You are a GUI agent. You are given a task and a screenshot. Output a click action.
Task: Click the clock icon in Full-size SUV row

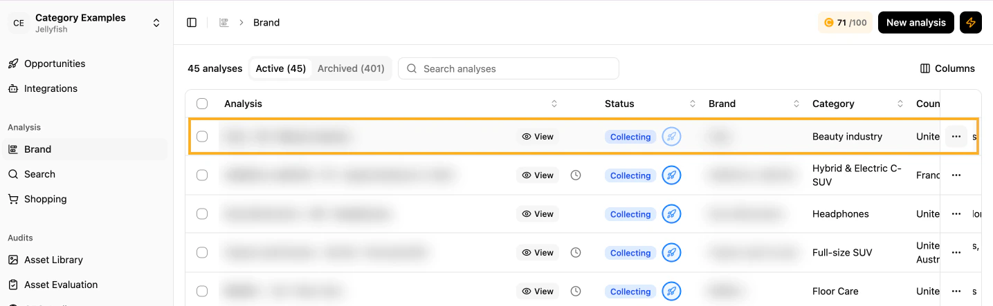pyautogui.click(x=576, y=253)
